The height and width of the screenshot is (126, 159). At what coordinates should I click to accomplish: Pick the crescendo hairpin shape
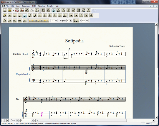(15, 21)
